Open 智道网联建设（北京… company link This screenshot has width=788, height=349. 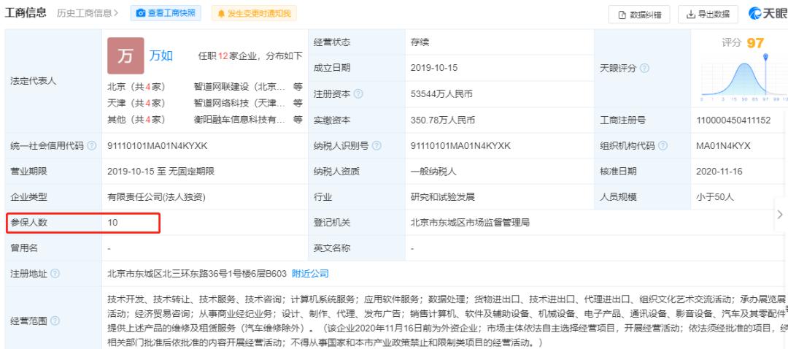click(240, 86)
